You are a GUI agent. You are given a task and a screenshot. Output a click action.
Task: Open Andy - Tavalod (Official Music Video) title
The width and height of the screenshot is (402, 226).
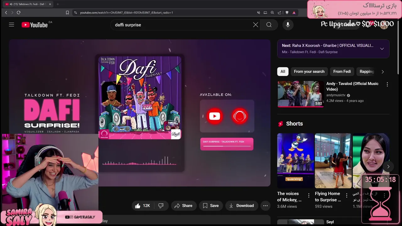352,86
